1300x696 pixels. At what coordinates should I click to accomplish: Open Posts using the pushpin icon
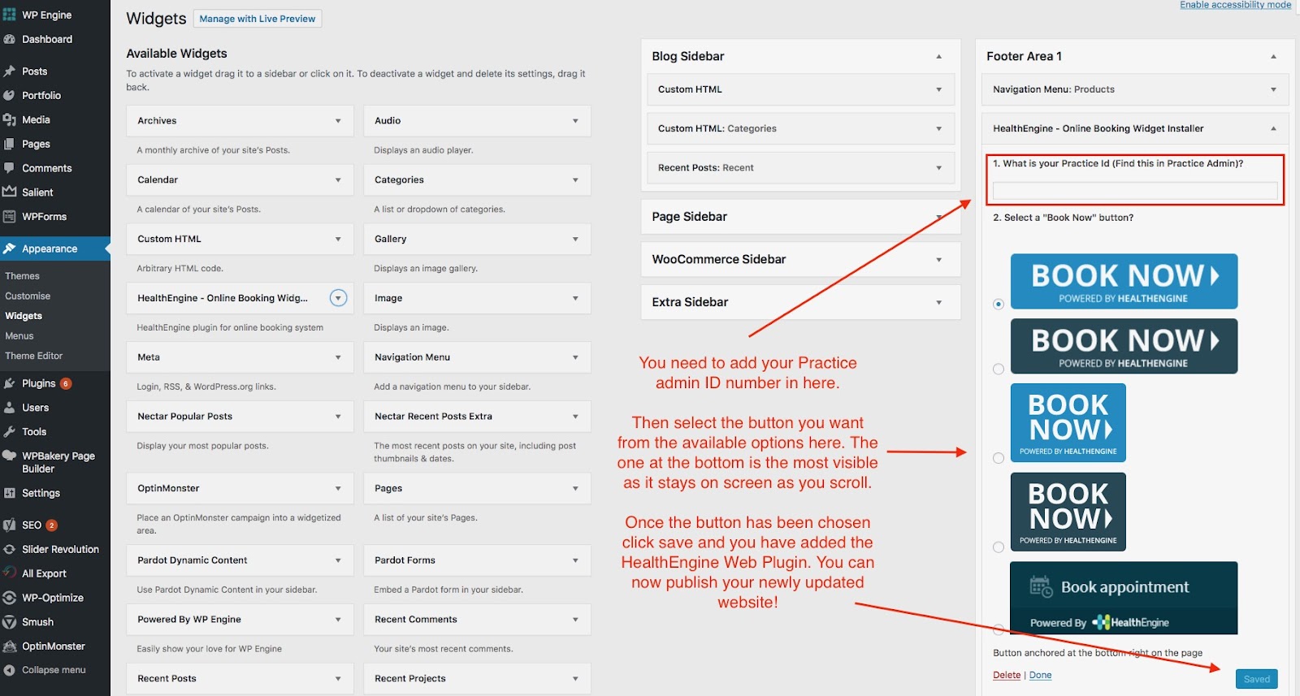tap(10, 71)
